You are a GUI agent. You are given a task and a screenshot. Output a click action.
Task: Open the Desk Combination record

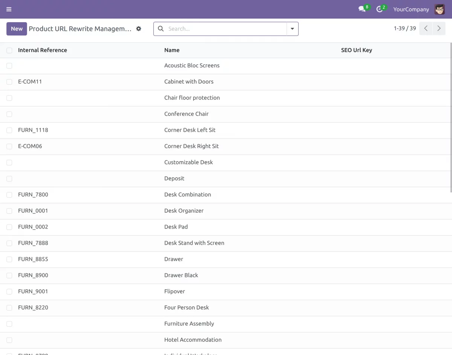(x=188, y=194)
